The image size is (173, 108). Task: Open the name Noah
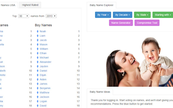(x=43, y=31)
